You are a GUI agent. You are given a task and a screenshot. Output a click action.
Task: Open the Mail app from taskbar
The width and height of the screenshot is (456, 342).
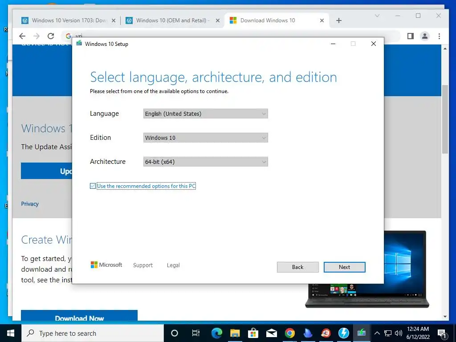(x=272, y=333)
